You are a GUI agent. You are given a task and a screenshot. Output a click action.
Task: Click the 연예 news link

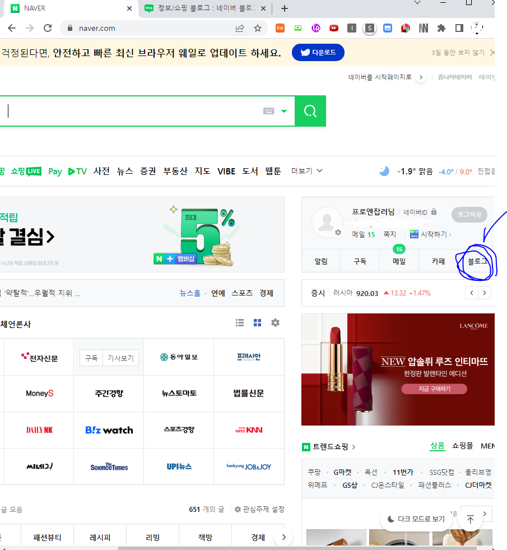pyautogui.click(x=218, y=293)
